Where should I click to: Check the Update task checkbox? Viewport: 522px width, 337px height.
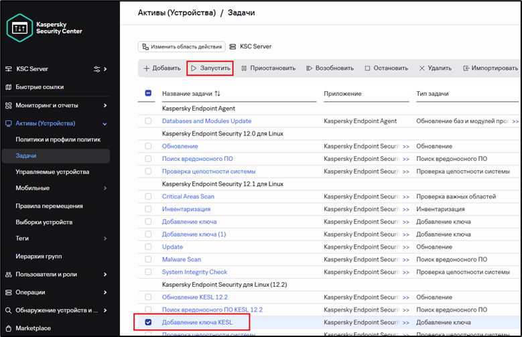click(148, 247)
